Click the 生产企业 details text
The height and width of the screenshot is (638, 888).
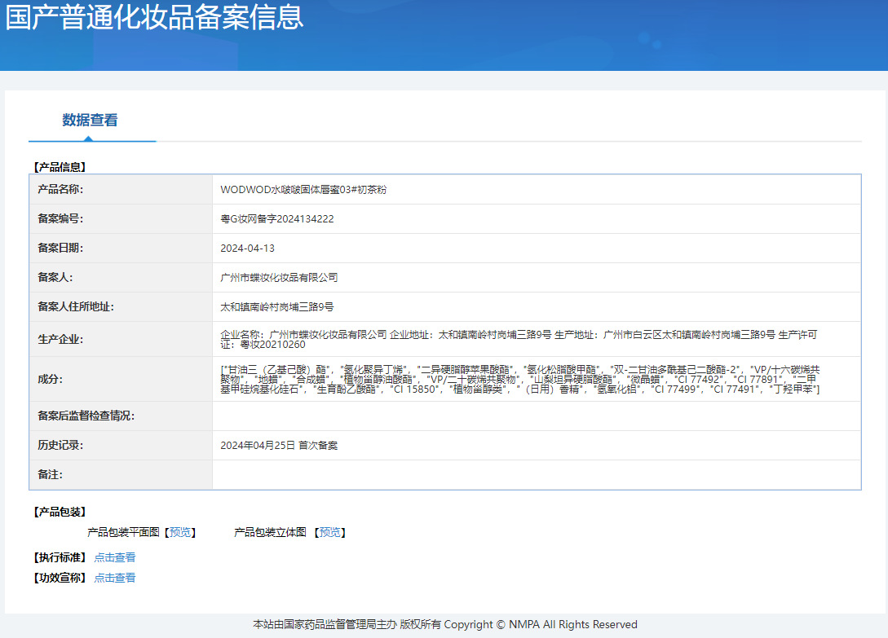pyautogui.click(x=518, y=339)
